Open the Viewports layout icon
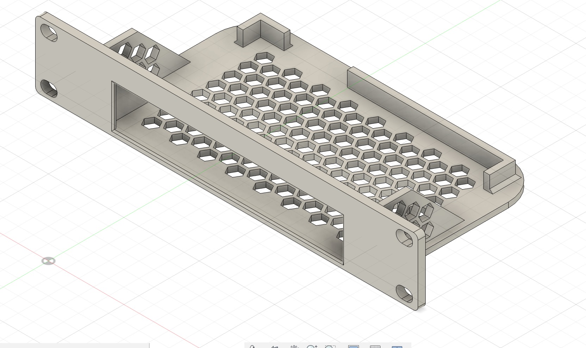The image size is (586, 348). pos(397,347)
